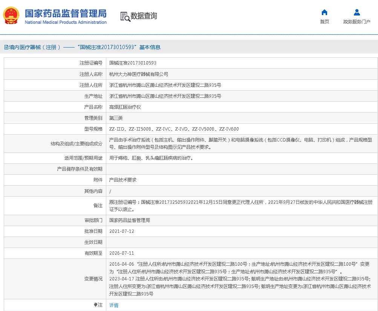The height and width of the screenshot is (311, 378).
Task: Click the product name 高频肛肠治疗仪
Action: click(125, 107)
